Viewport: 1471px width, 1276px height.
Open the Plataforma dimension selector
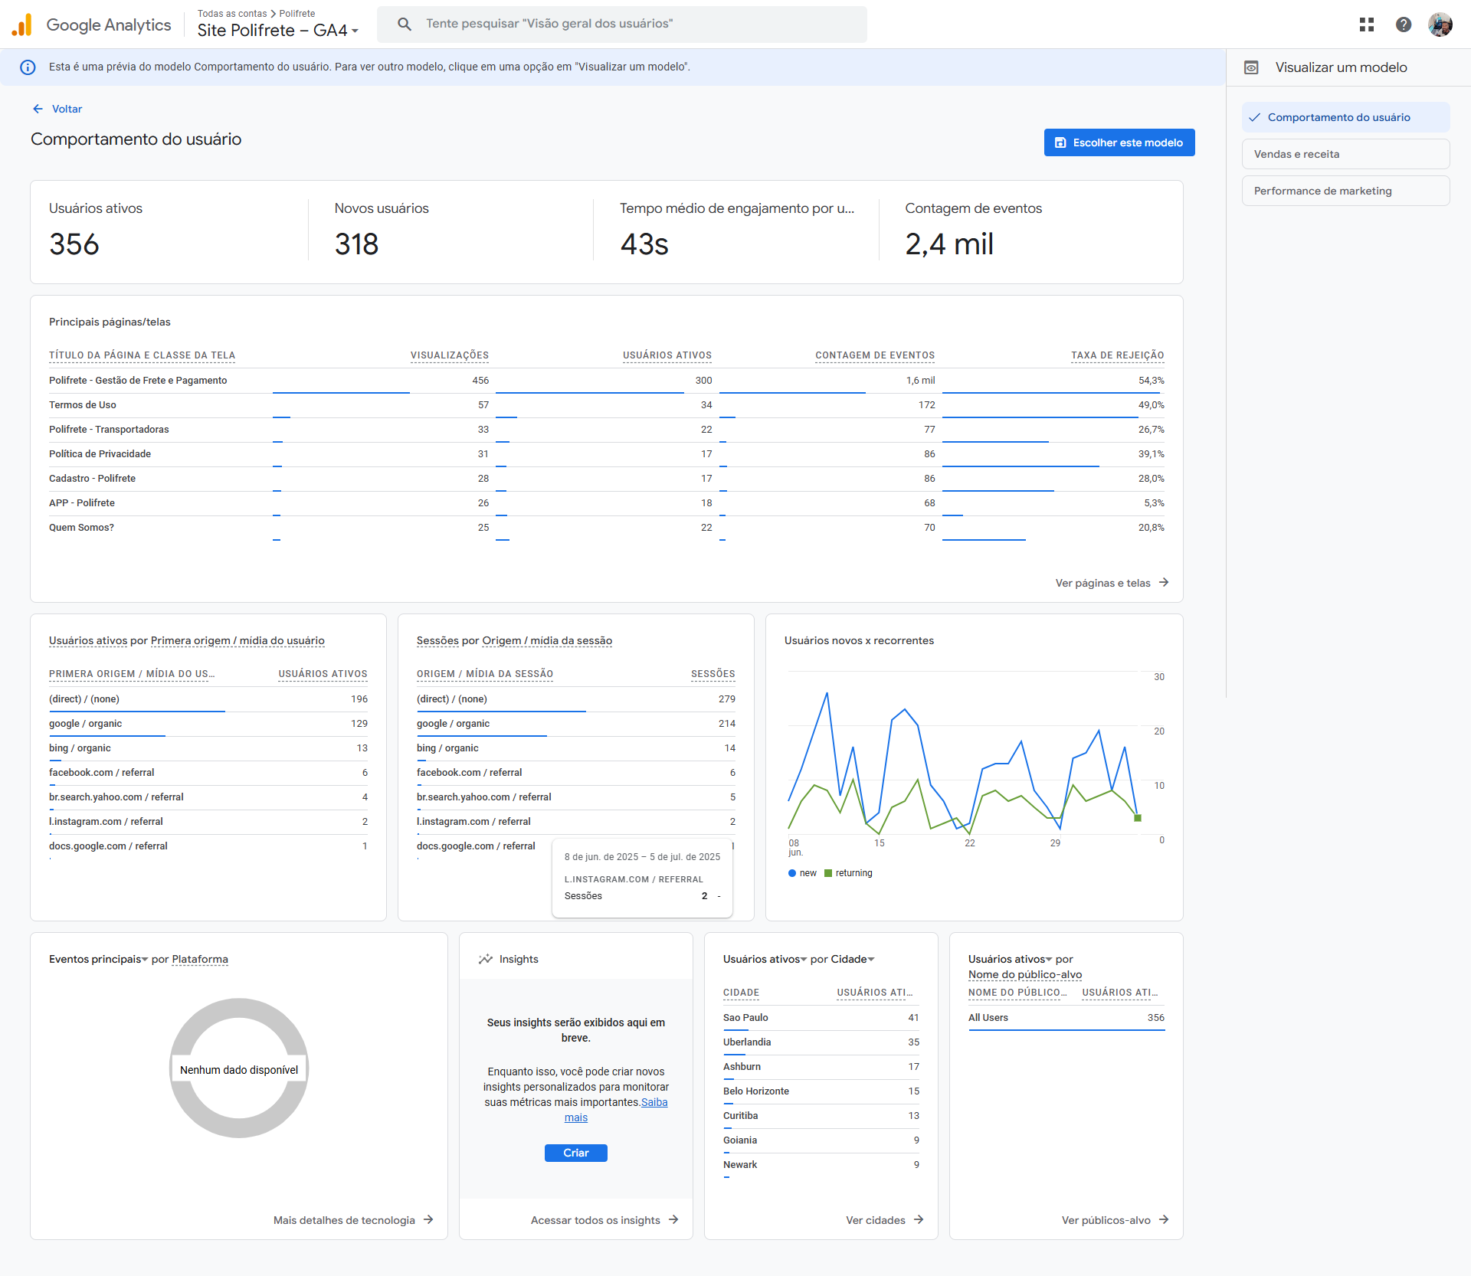click(200, 959)
